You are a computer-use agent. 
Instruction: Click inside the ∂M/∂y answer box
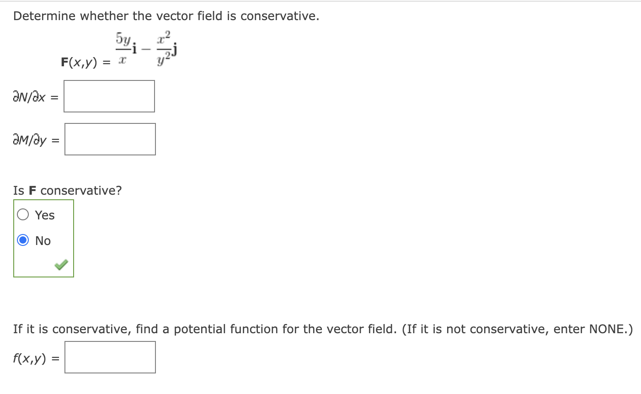[110, 139]
